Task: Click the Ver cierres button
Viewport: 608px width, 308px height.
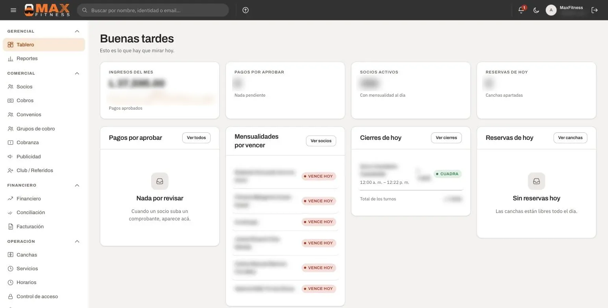Action: [x=446, y=138]
